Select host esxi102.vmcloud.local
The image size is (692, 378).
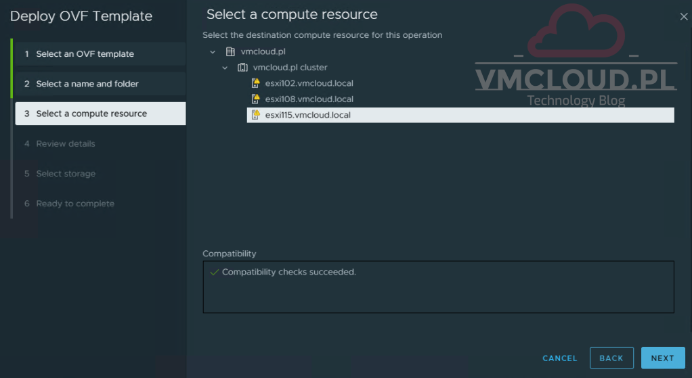(x=309, y=83)
